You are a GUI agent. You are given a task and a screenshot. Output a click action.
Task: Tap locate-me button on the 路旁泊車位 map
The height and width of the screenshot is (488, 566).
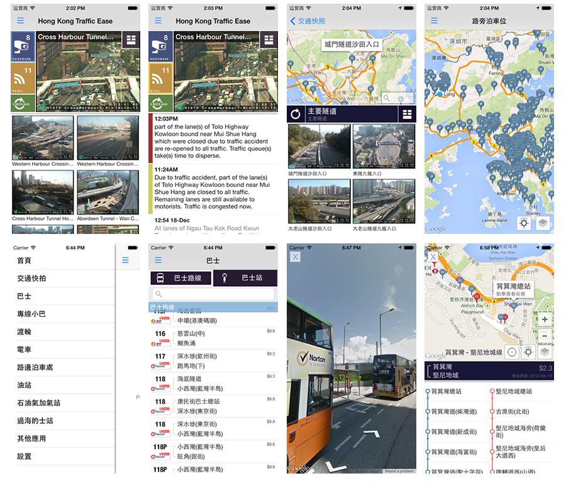(524, 223)
